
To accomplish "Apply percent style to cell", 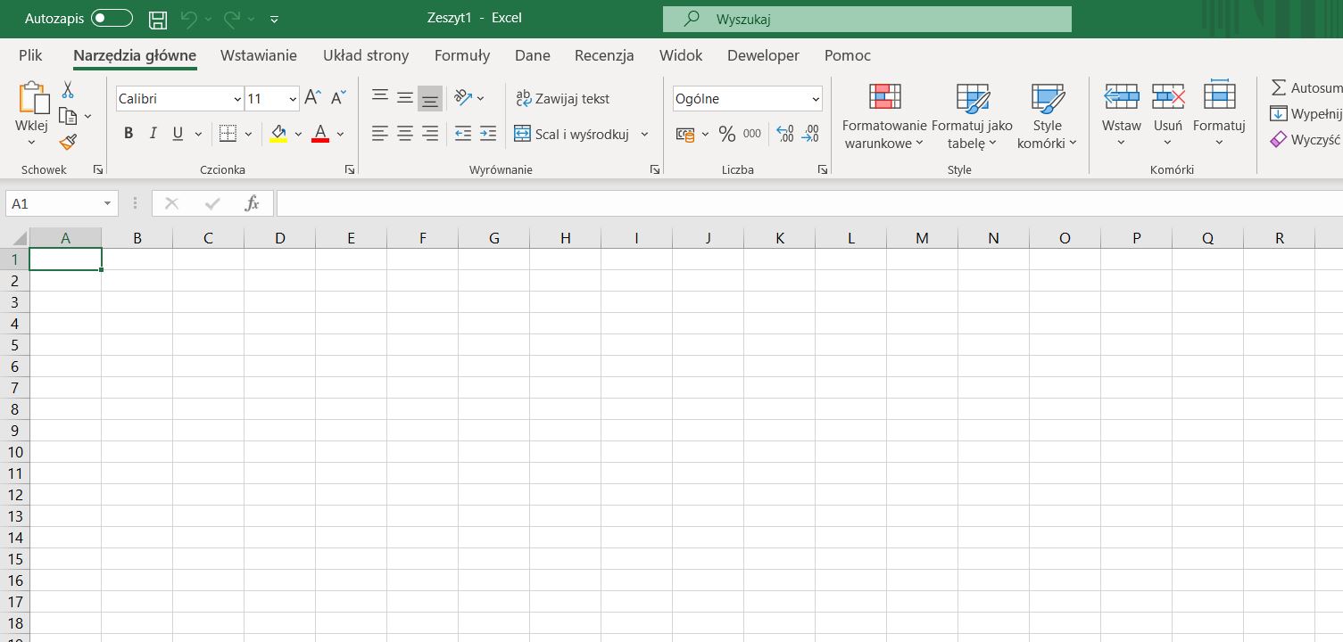I will click(x=727, y=135).
